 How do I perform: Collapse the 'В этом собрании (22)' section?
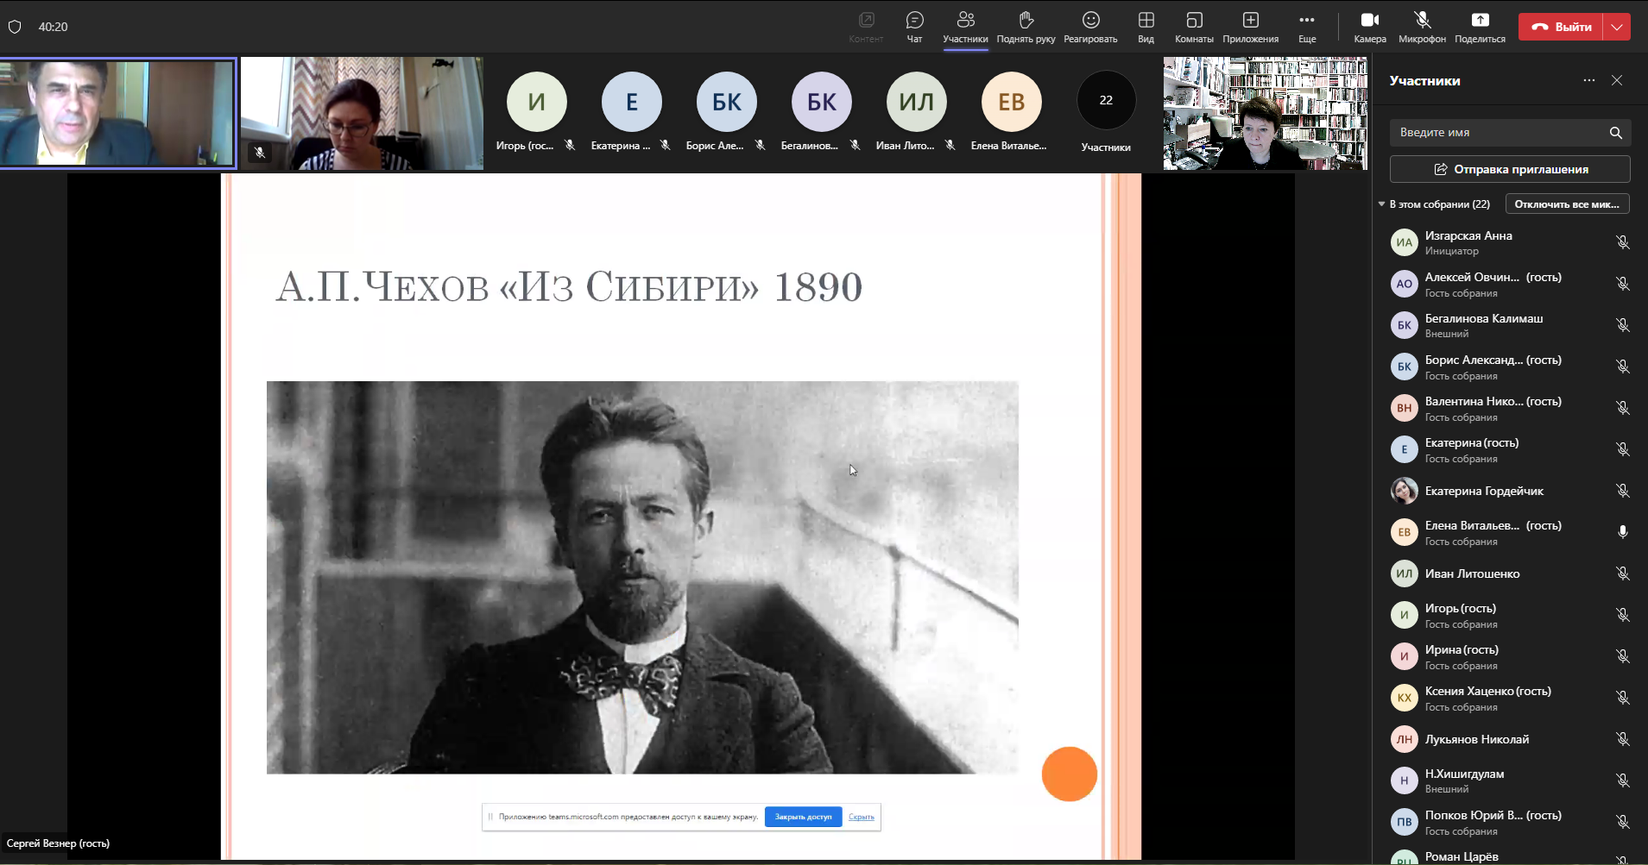[1381, 204]
